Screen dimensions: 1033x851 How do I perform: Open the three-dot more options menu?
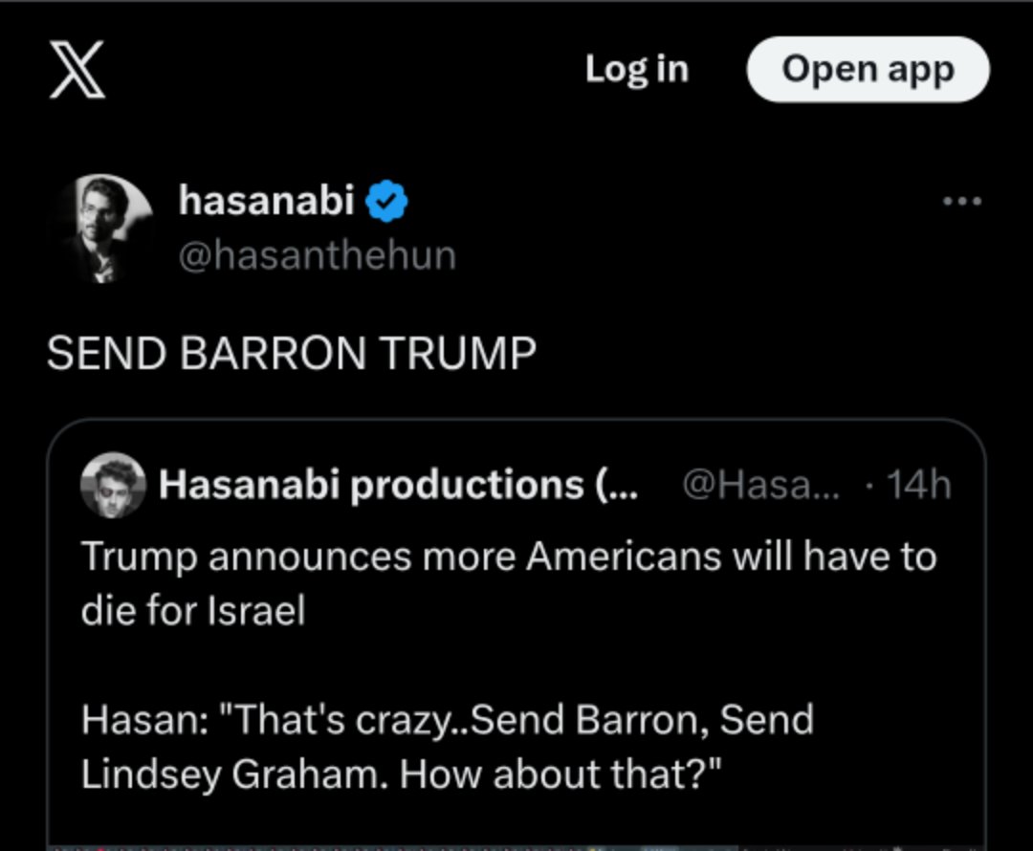[961, 202]
